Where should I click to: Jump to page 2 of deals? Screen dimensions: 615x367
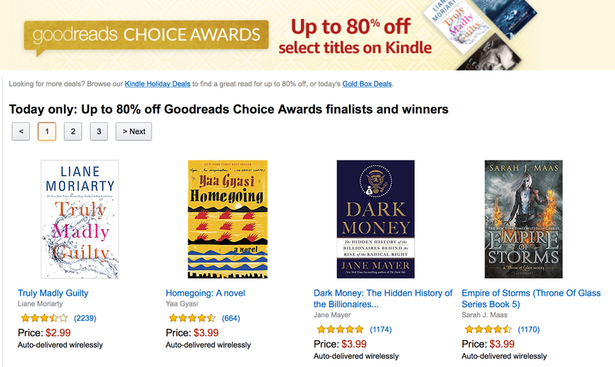72,131
